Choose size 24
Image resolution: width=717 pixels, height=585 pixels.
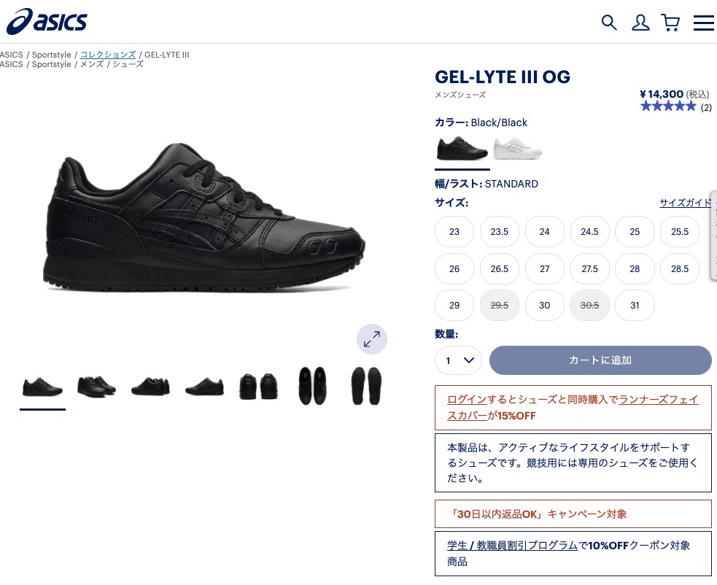(x=544, y=231)
